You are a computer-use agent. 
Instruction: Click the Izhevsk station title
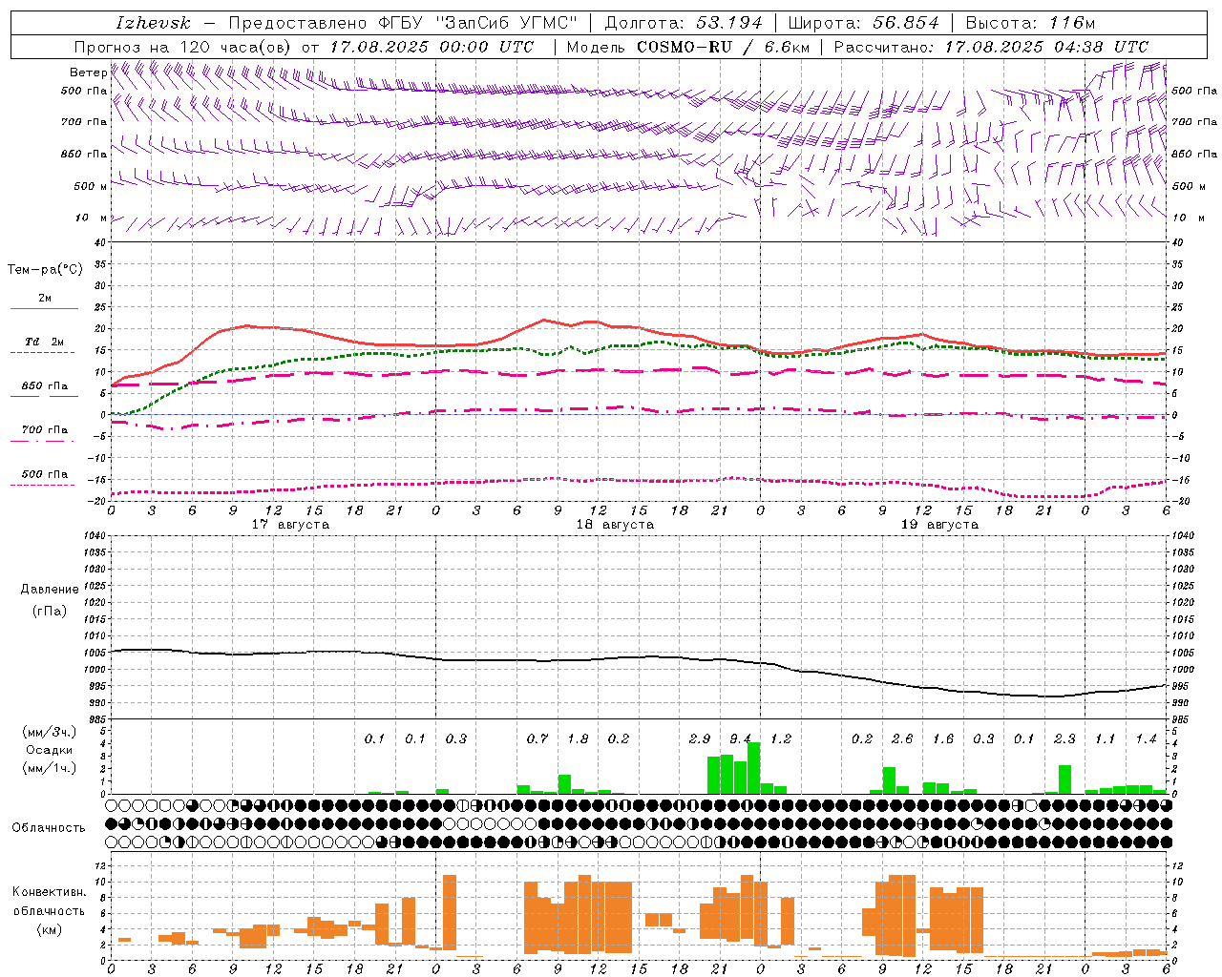tap(153, 23)
